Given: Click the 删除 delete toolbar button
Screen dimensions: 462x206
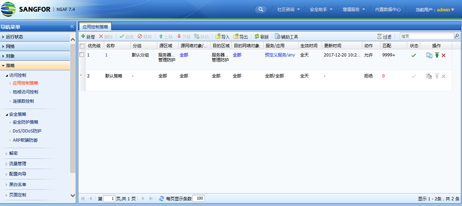Looking at the screenshot, I should [x=106, y=37].
